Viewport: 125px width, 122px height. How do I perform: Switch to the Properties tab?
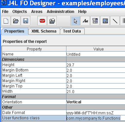[15, 31]
